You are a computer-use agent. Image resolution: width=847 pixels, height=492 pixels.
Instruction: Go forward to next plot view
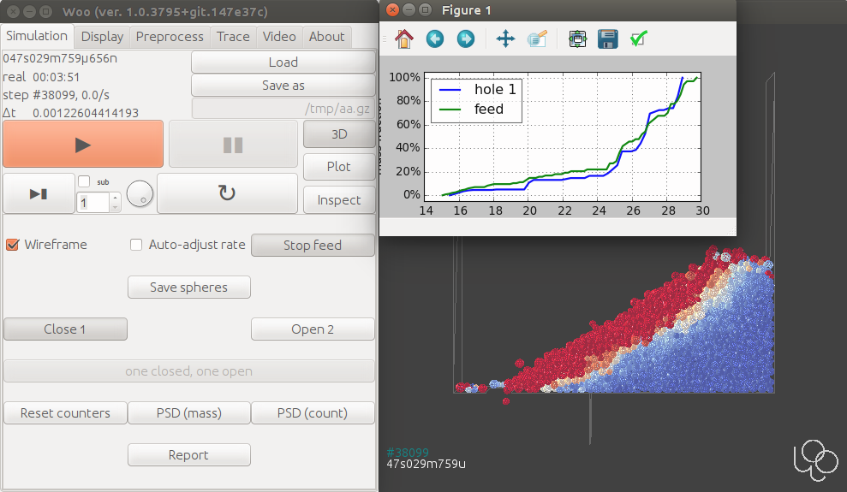point(465,39)
